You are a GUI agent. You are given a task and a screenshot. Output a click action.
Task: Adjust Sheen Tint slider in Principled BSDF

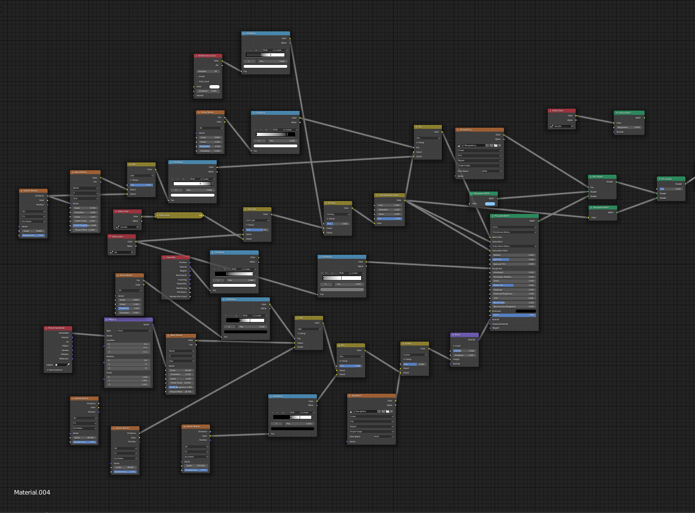(514, 286)
